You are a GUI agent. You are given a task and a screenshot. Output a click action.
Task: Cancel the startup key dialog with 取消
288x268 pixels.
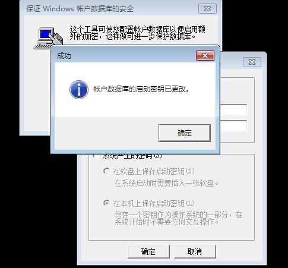click(x=195, y=251)
